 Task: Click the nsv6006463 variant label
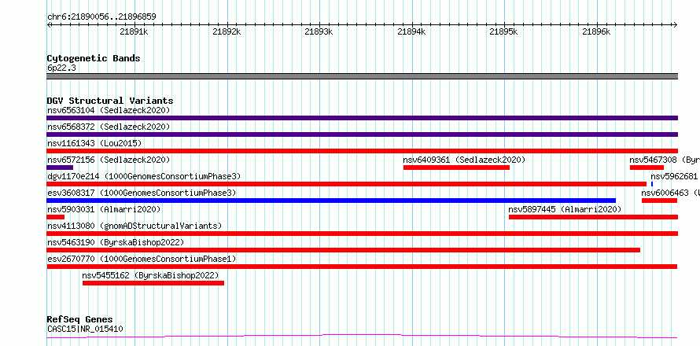pos(670,193)
